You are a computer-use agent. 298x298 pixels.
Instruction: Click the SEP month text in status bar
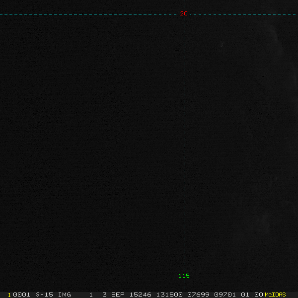click(118, 295)
